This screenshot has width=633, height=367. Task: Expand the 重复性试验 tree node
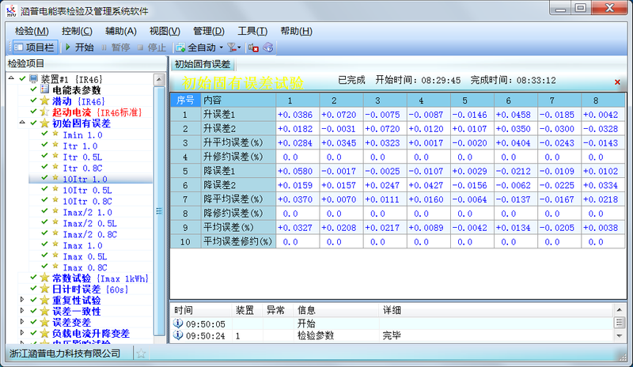(x=22, y=301)
